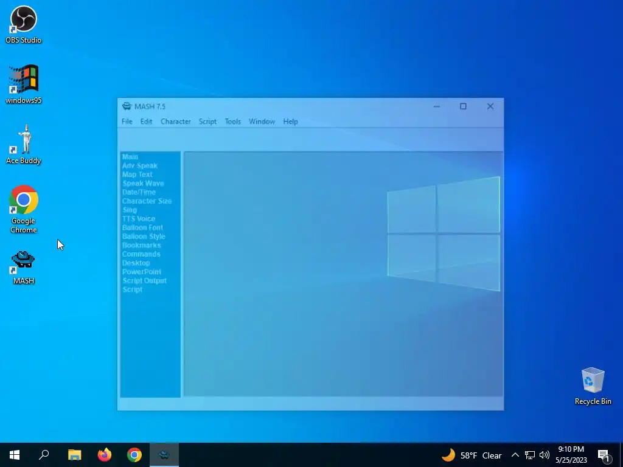
Task: Select PowerPoint in sidebar
Action: pos(141,272)
